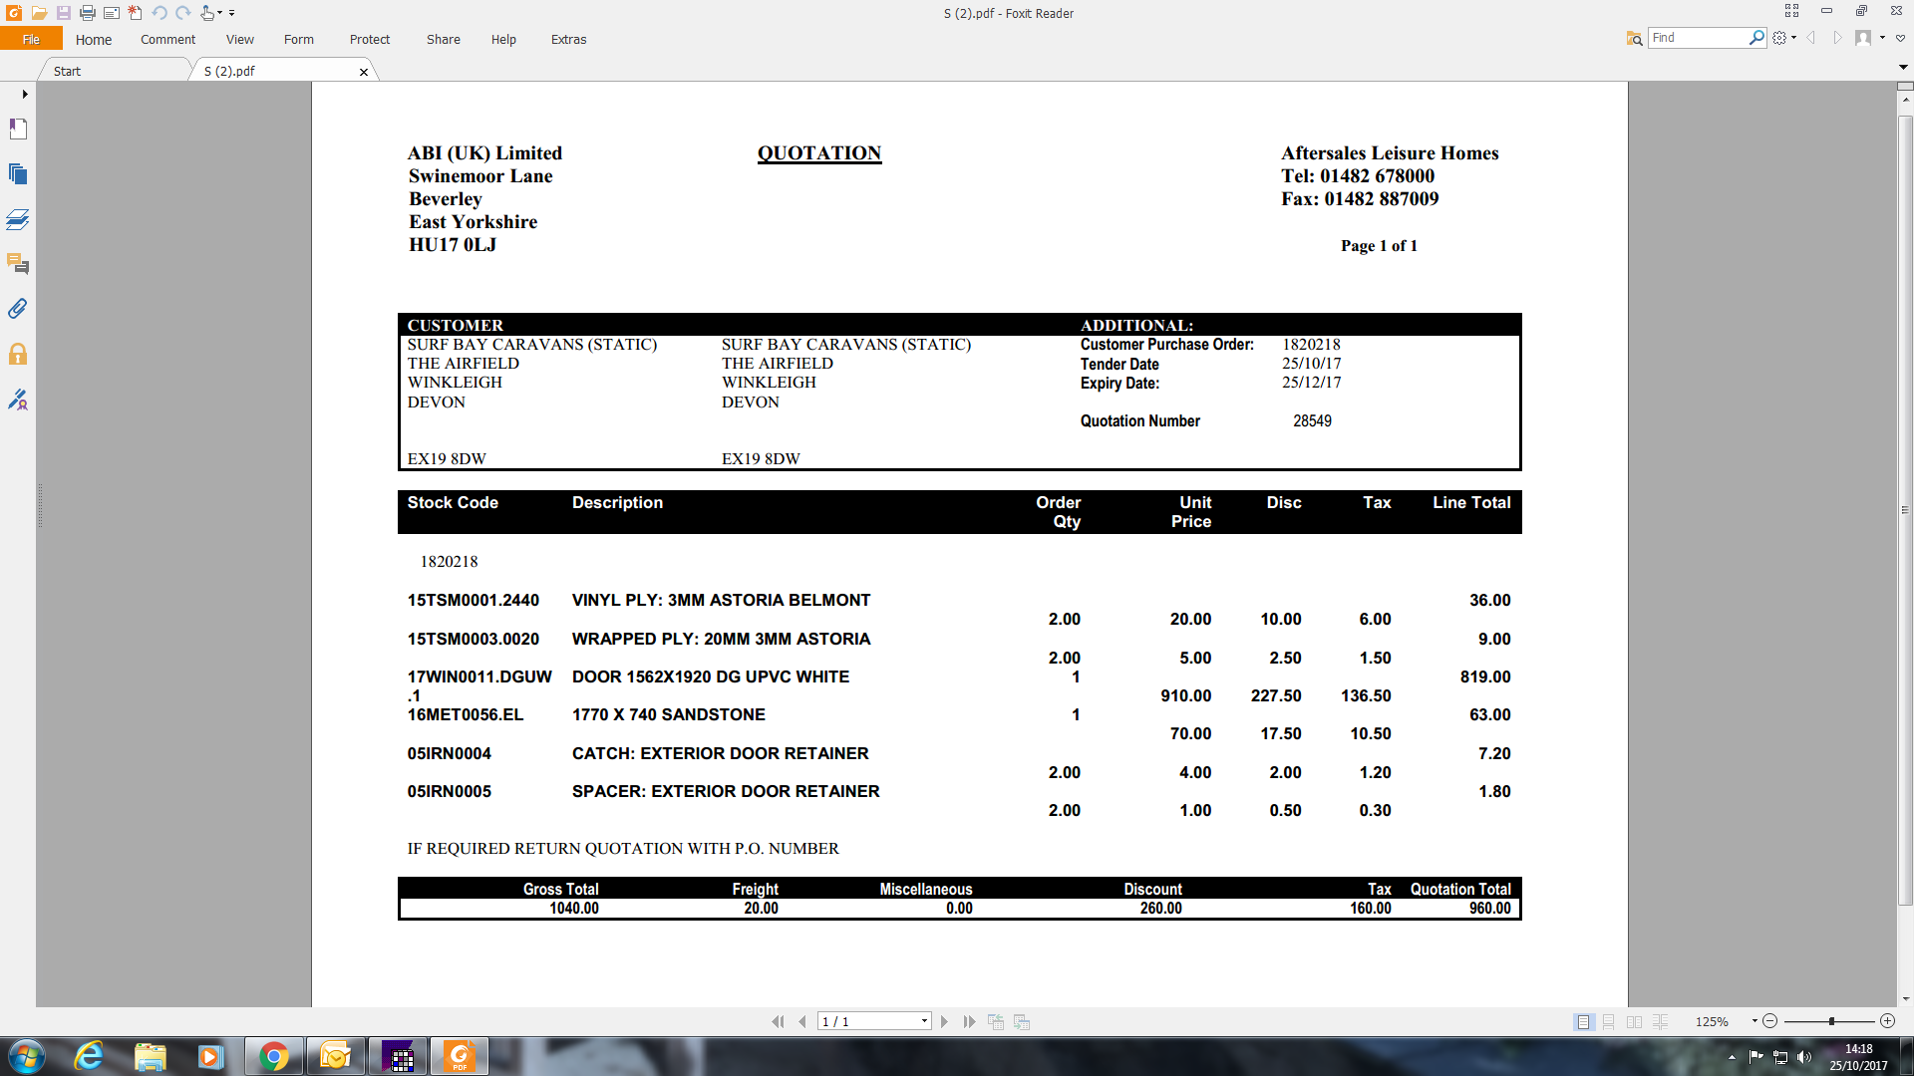
Task: Switch to continuous page view mode
Action: [x=1609, y=1022]
